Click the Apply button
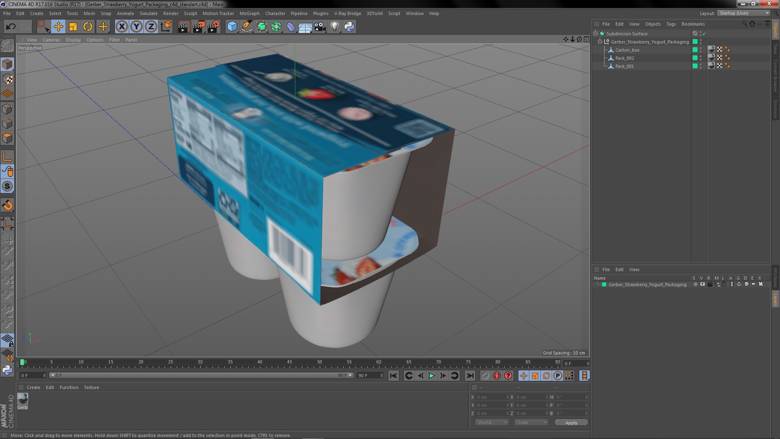The height and width of the screenshot is (439, 780). 571,423
